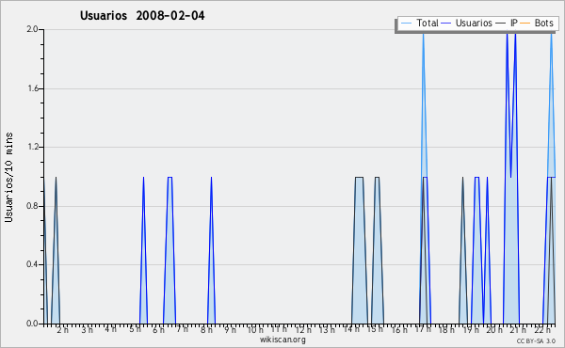Click the 1.6 y-axis value
The width and height of the screenshot is (565, 348).
point(32,88)
